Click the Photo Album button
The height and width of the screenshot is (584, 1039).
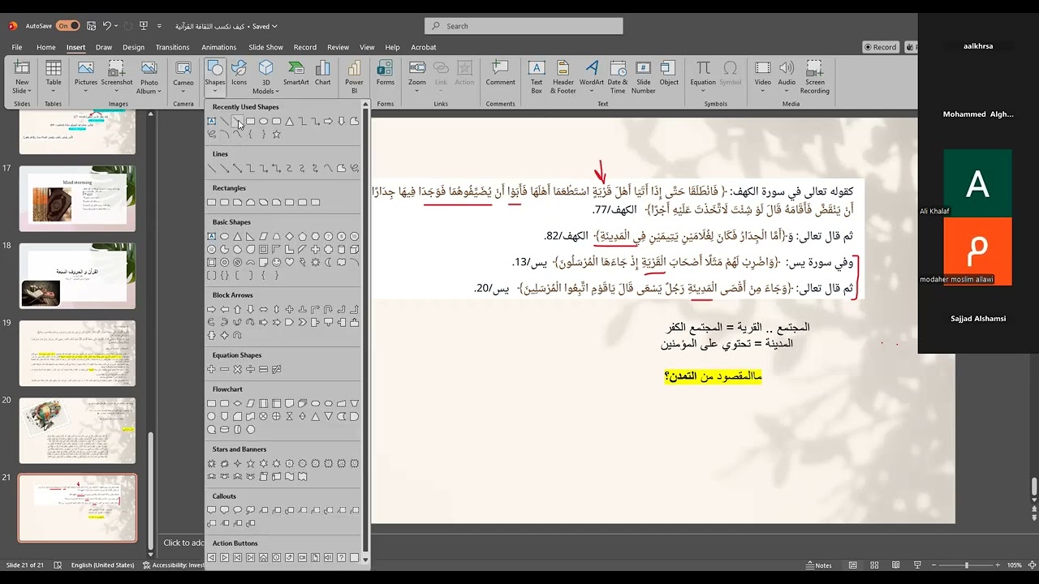[149, 77]
